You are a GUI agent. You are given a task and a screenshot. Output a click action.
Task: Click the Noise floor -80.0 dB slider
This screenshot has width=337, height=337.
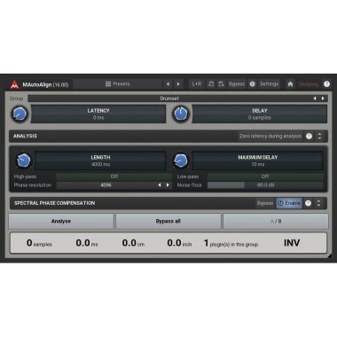(265, 185)
